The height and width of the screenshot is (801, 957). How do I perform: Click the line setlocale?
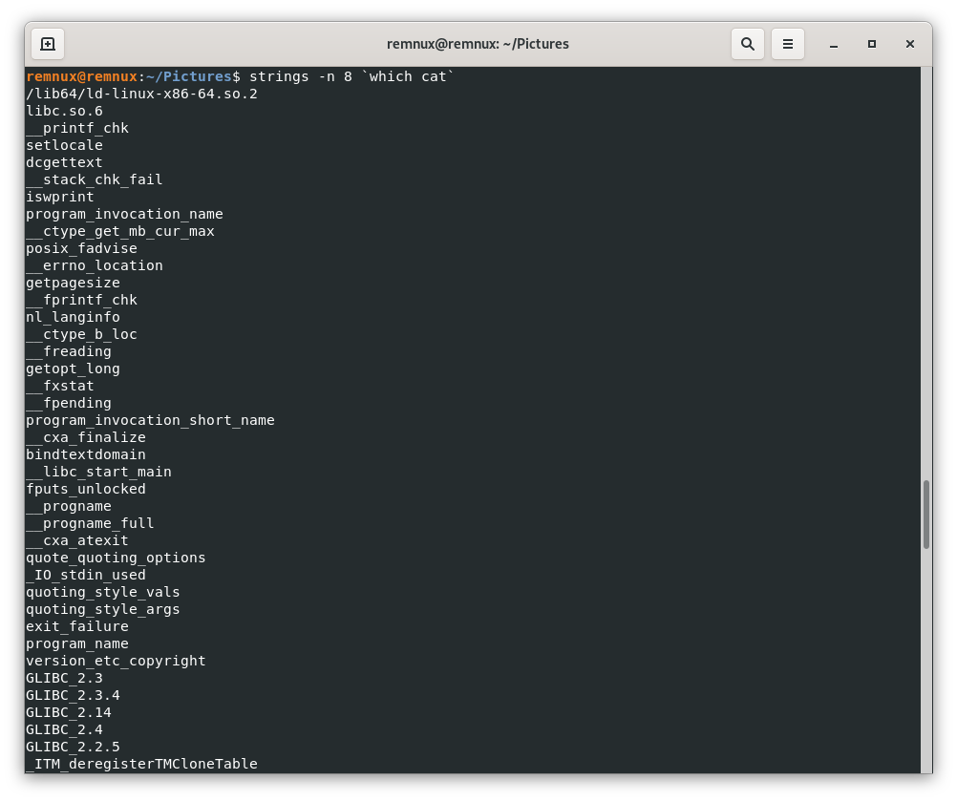pos(64,145)
